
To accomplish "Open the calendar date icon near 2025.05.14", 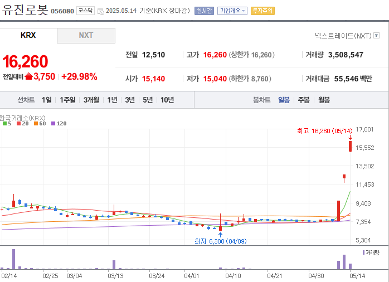I will click(101, 11).
